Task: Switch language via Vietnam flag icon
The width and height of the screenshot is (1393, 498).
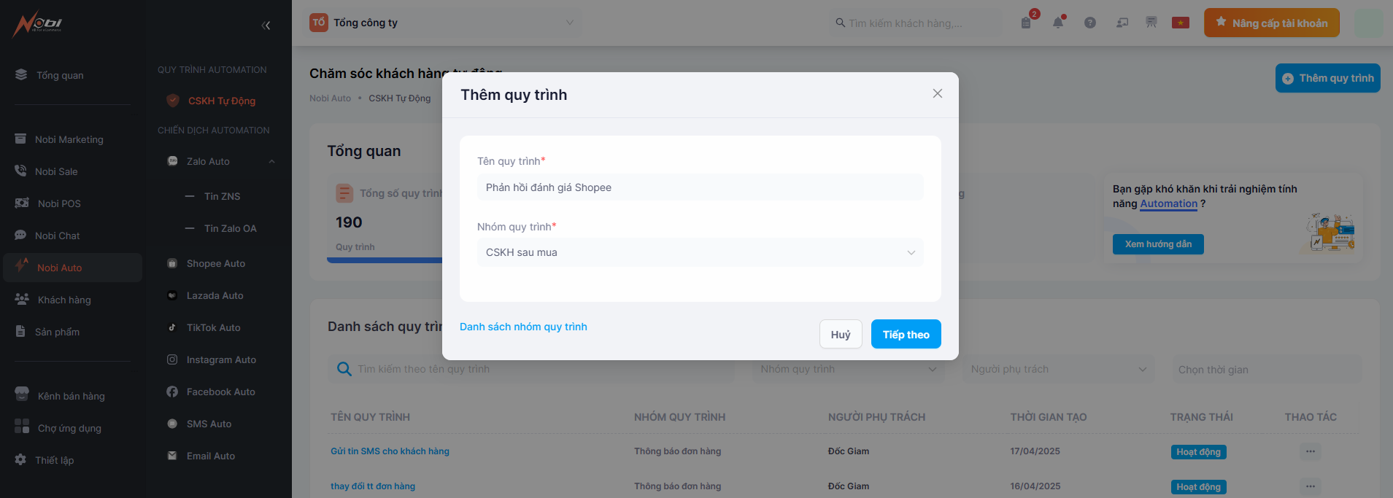Action: (x=1181, y=23)
